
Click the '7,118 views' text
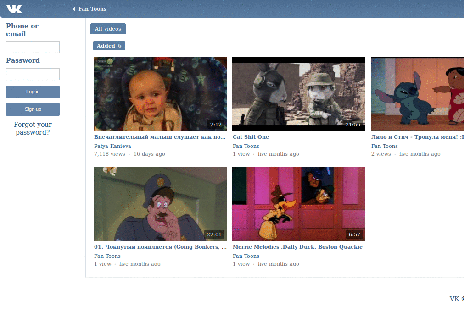click(109, 154)
